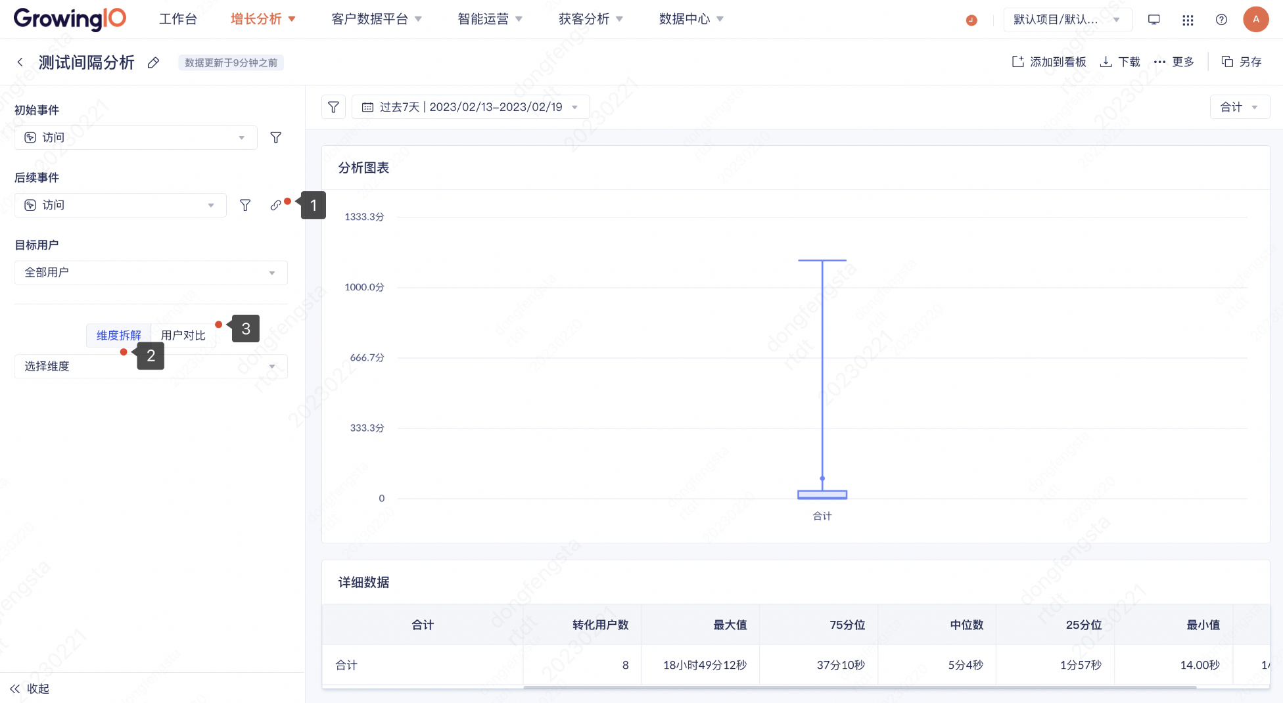Screen dimensions: 1283x703
Task: Open the 过去7天 date range picker
Action: point(471,107)
